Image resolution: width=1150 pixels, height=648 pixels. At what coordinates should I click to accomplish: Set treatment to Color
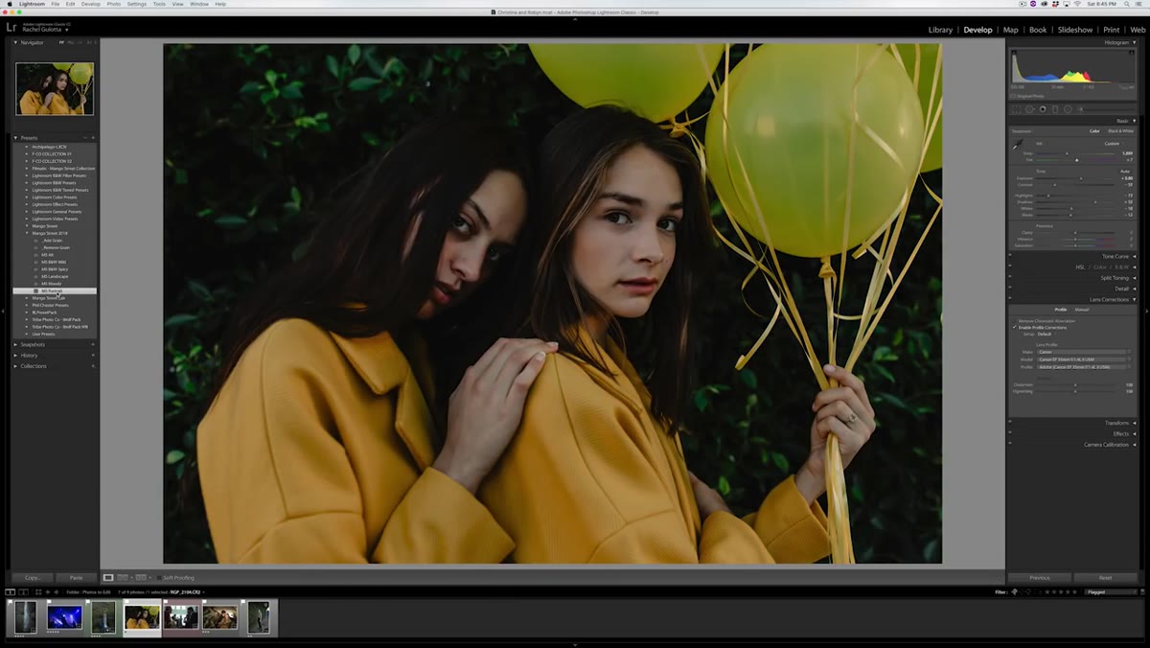pos(1094,131)
